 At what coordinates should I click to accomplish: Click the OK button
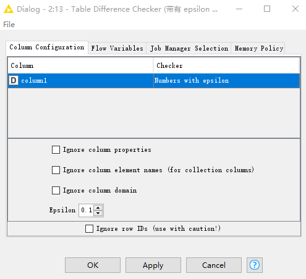[x=93, y=265]
